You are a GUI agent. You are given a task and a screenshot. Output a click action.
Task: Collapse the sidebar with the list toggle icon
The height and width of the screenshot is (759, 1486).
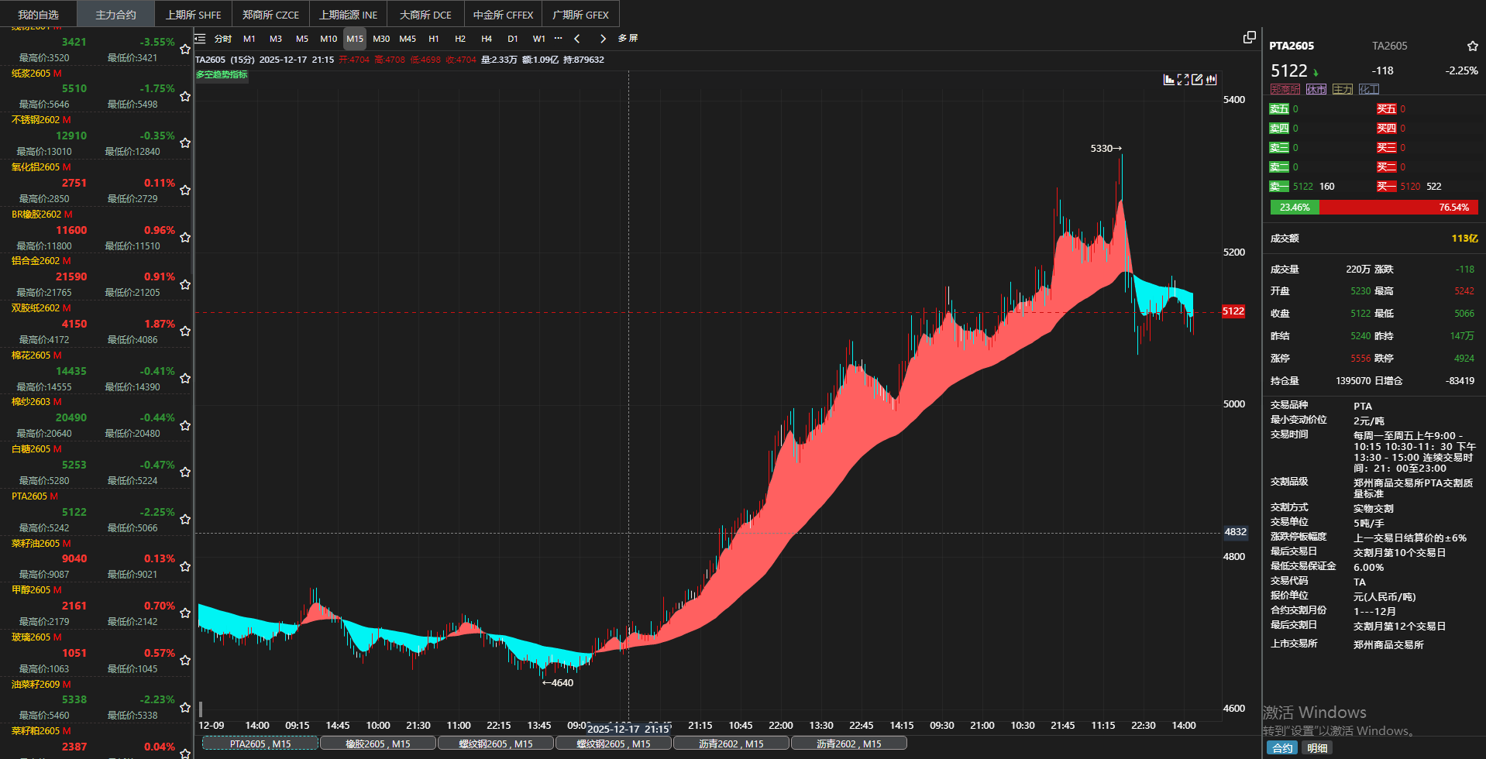tap(201, 38)
